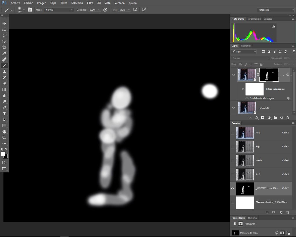Click the background color swatch
This screenshot has width=296, height=237.
pos(6,157)
